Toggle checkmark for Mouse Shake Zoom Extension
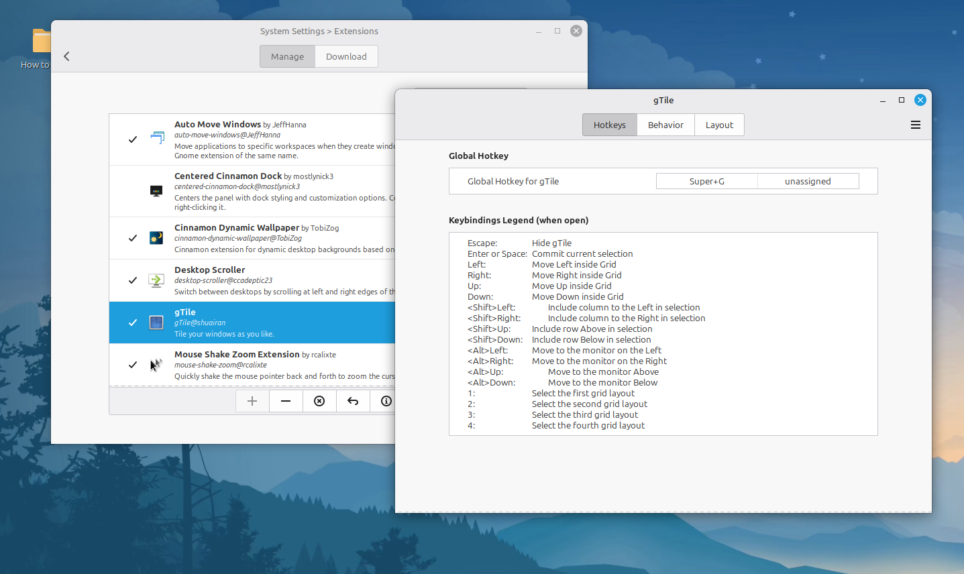The width and height of the screenshot is (964, 574). click(x=133, y=365)
